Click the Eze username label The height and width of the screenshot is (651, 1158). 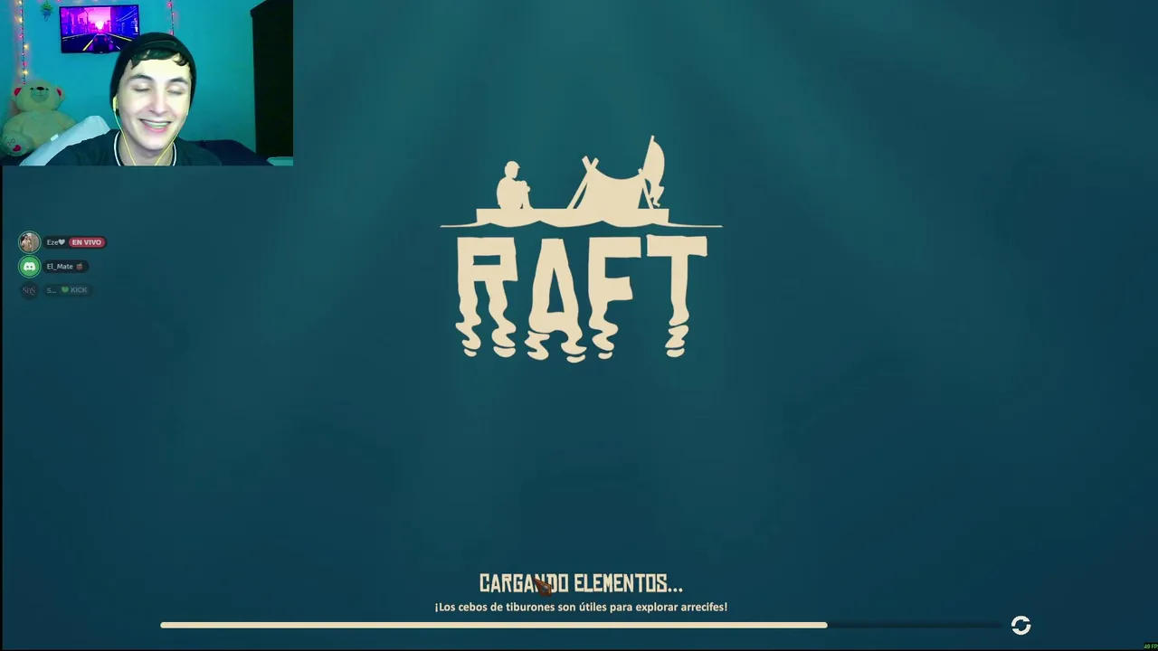(x=55, y=242)
